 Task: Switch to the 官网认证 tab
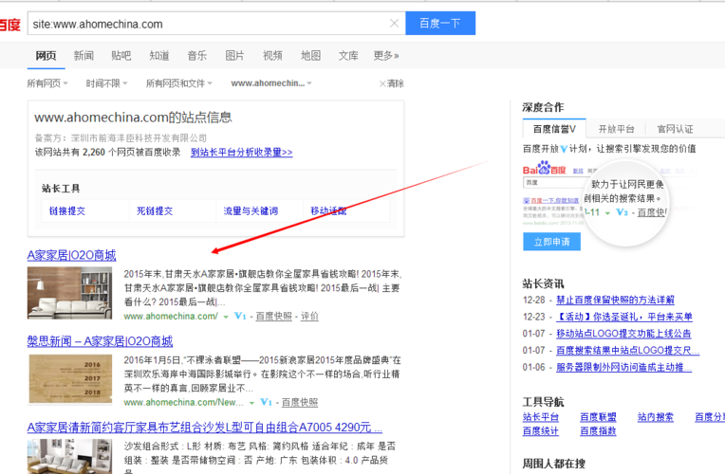tap(675, 129)
